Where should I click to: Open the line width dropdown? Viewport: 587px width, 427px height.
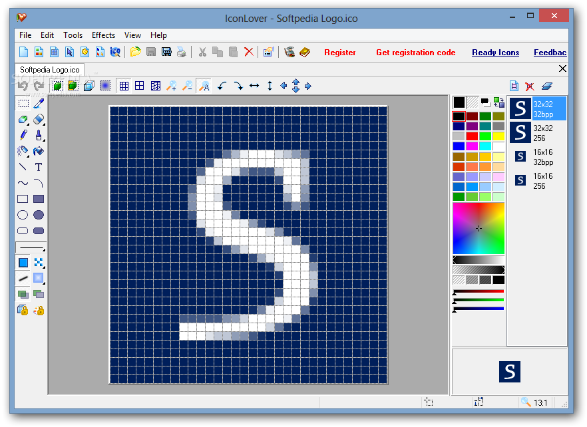coord(31,247)
